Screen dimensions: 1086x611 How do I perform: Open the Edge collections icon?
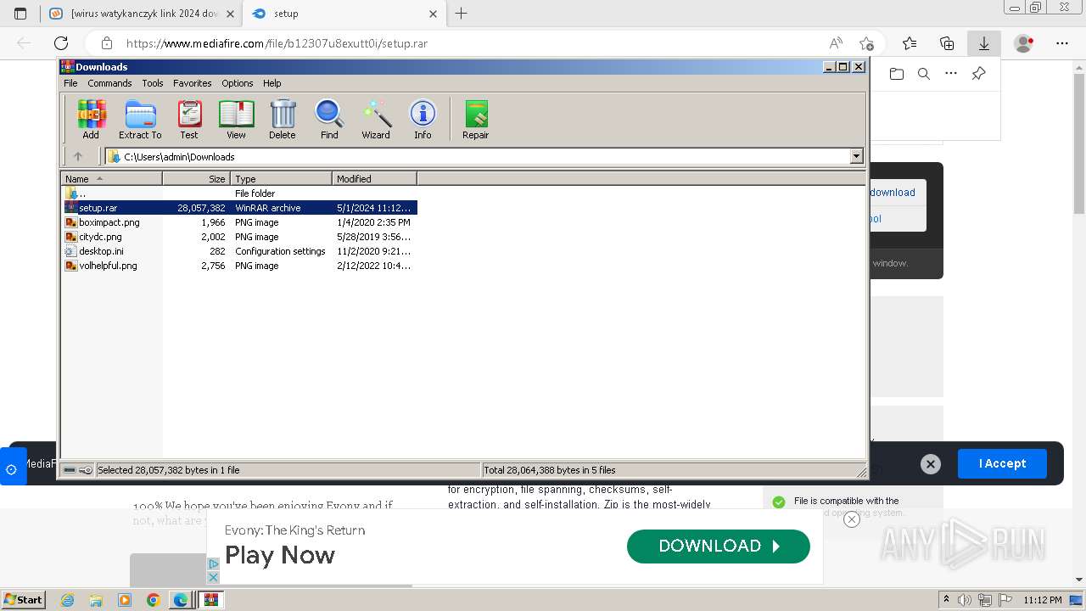[947, 43]
